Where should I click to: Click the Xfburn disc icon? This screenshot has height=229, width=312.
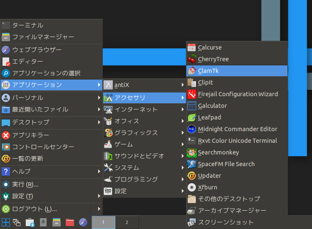192,187
